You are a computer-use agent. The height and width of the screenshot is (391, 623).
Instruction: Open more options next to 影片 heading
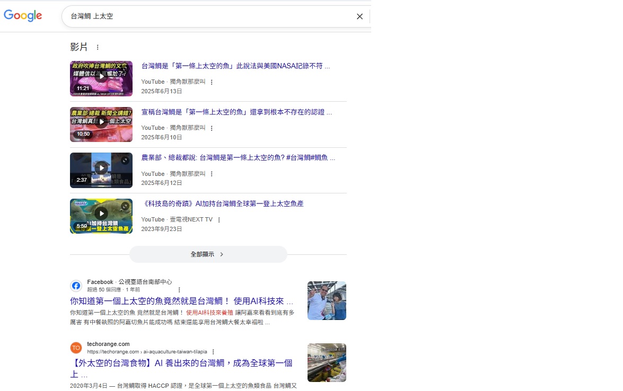(98, 47)
